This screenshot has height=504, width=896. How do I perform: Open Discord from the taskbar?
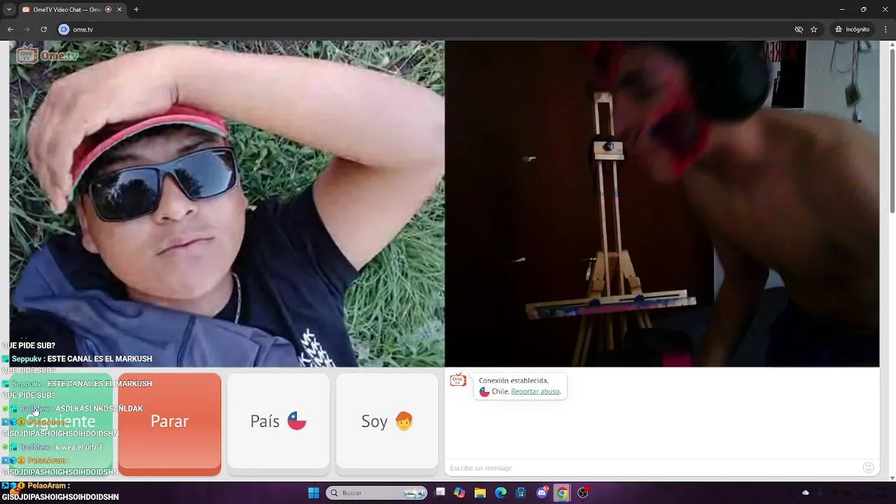coord(542,493)
